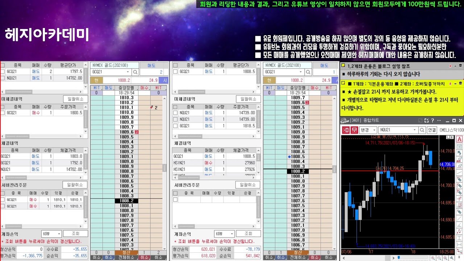The image size is (464, 261).
Task: Click the 1809.6 price cell in left ladder
Action: click(x=126, y=132)
